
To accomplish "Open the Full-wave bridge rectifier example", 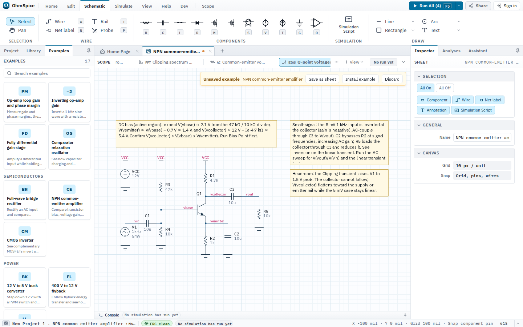I will pyautogui.click(x=25, y=200).
